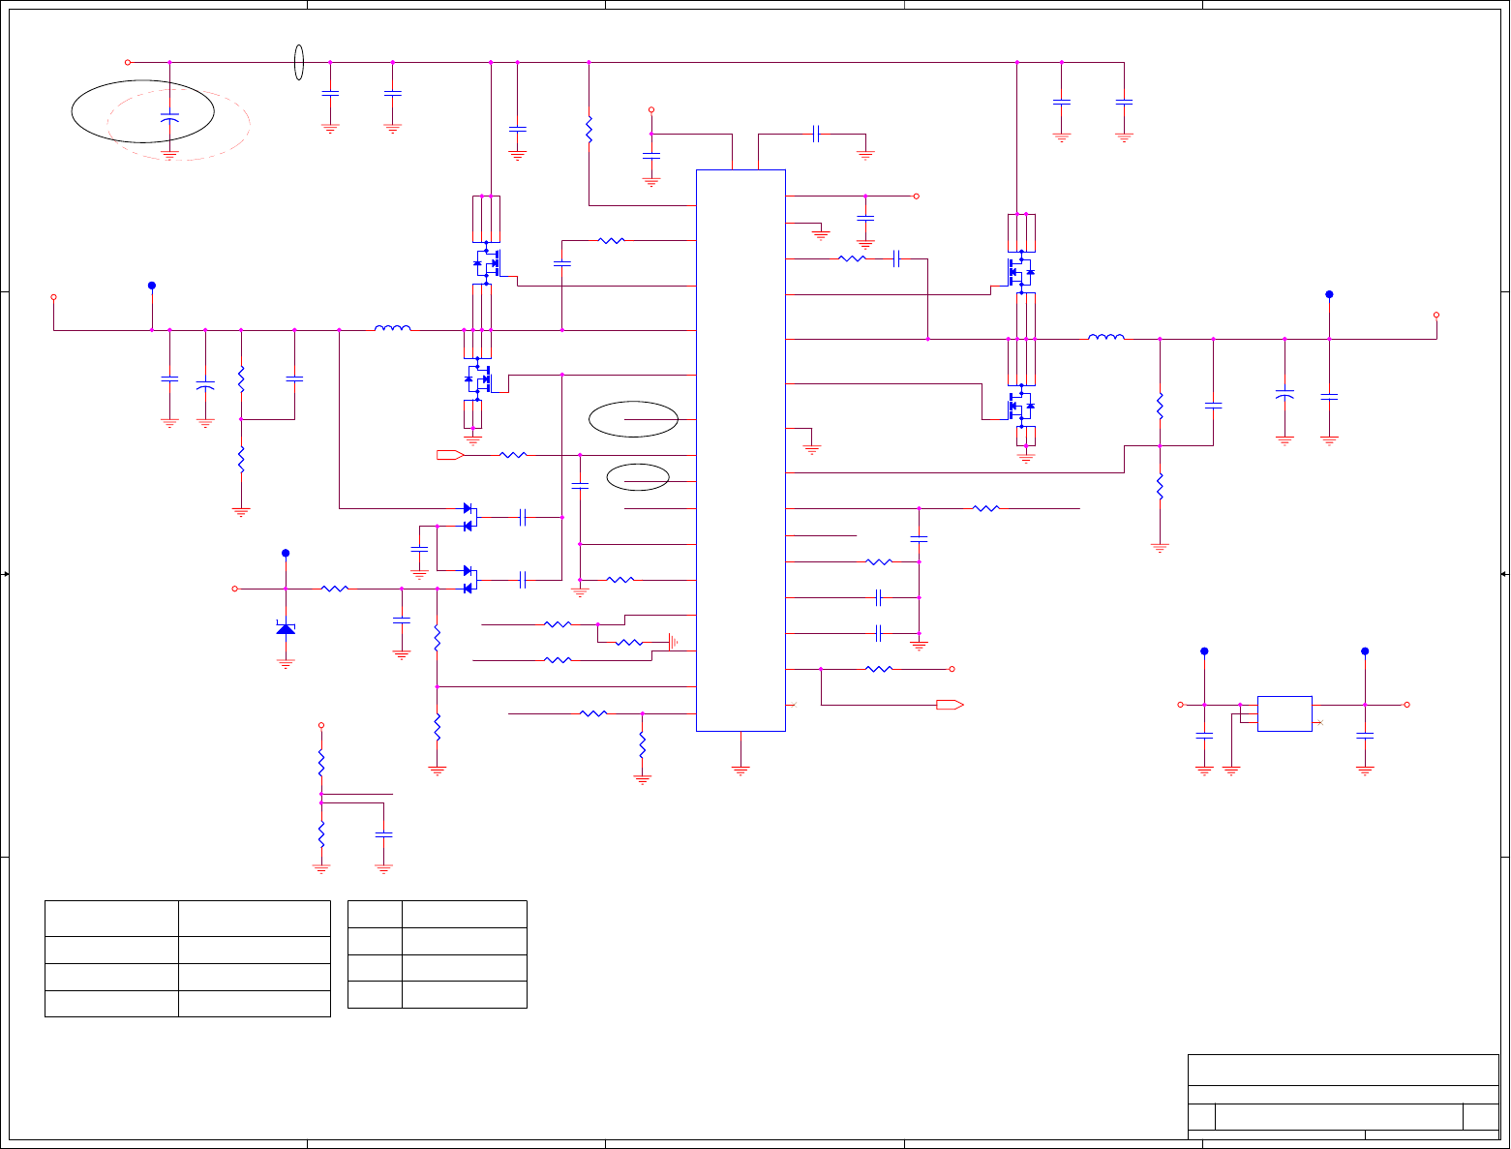Click the large central IC rectangle
Viewport: 1511px width, 1149px height.
(x=740, y=450)
